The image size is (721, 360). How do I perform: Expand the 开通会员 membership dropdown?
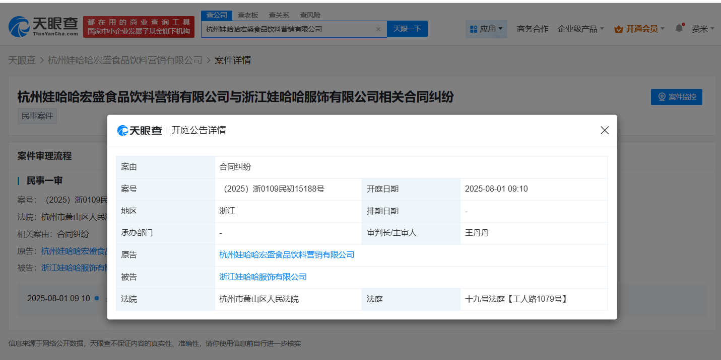639,29
